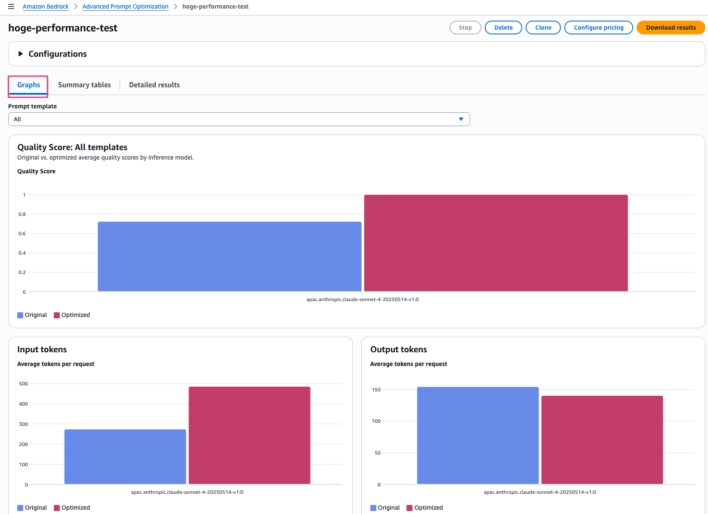Click the 'Input tokens' chart heading

(x=42, y=349)
